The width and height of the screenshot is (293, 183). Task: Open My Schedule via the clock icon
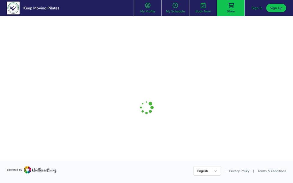click(175, 5)
